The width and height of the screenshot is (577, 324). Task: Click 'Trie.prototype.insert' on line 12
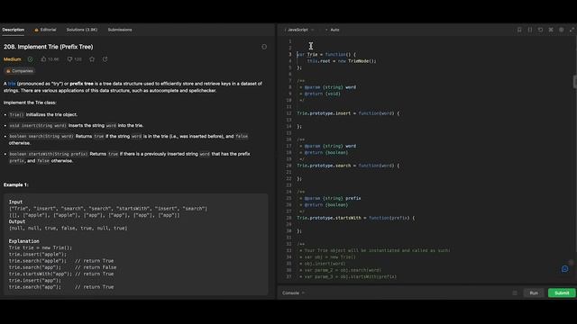point(324,113)
